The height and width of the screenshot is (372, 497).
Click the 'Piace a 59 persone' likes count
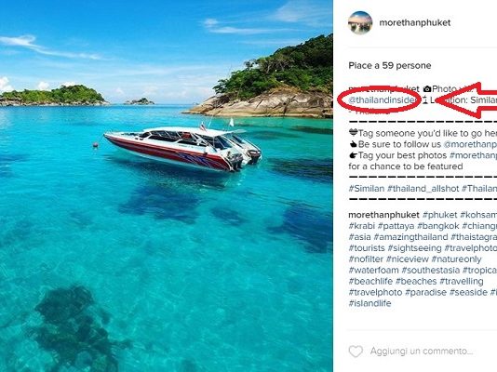(x=390, y=65)
